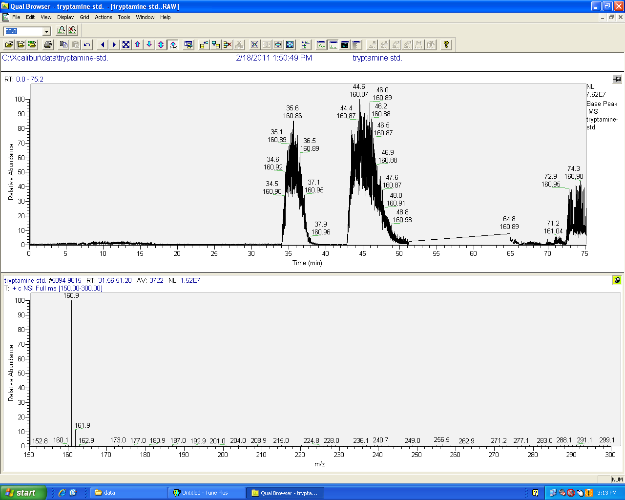
Task: Click the Undo arrow icon
Action: [87, 45]
